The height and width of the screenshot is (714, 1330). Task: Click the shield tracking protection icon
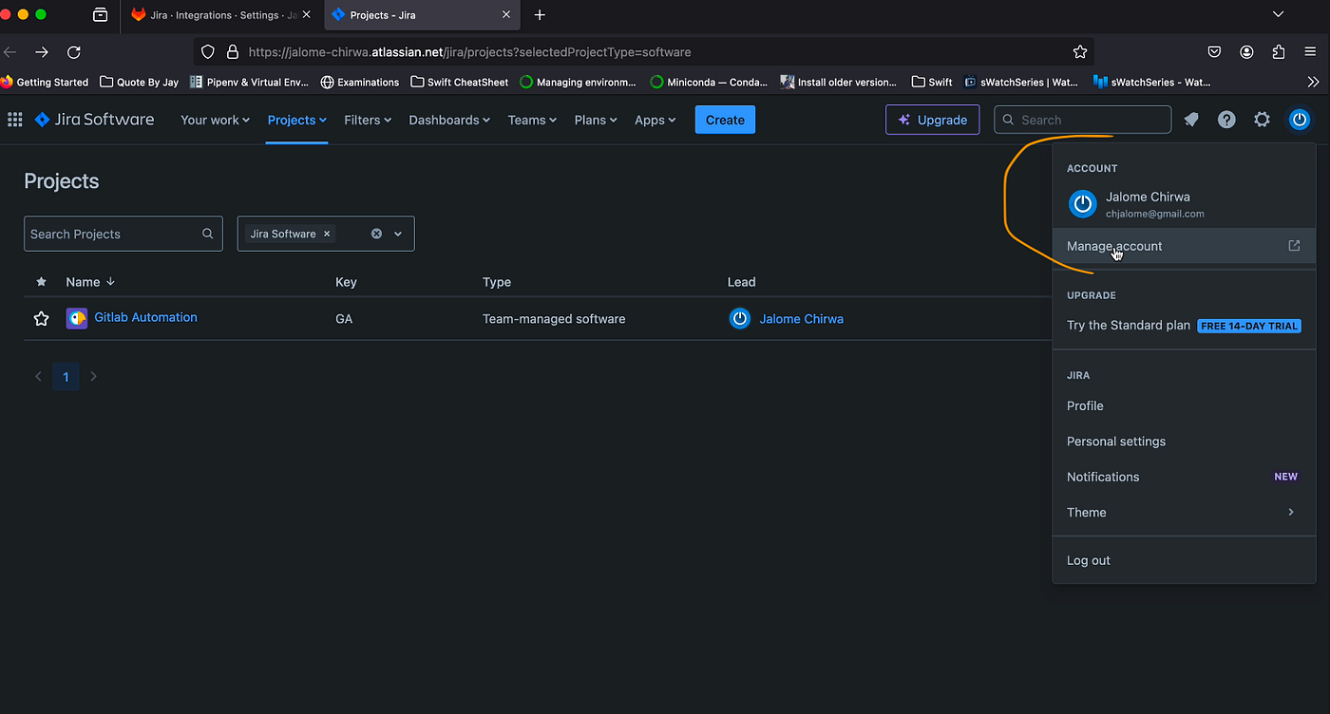click(209, 52)
